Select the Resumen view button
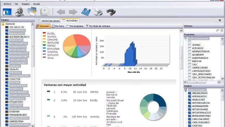 click(43, 26)
